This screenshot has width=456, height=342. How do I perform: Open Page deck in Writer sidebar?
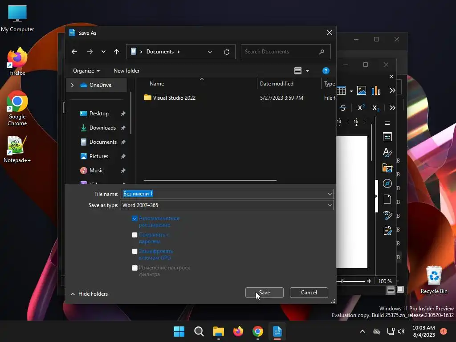click(x=387, y=199)
